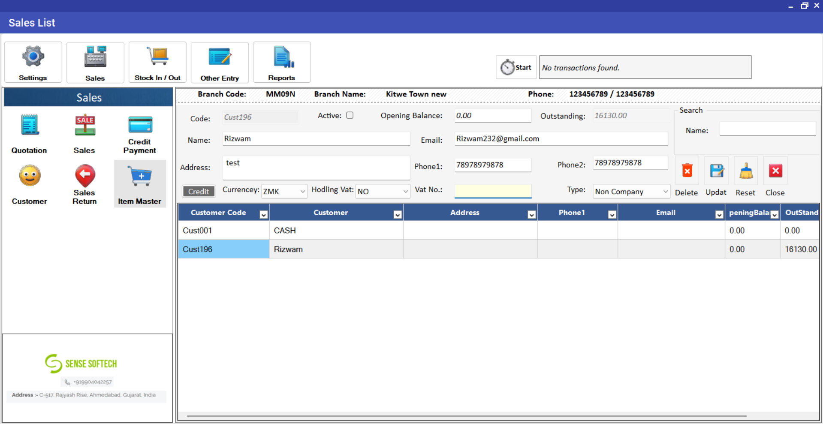Click the Update save disk icon
This screenshot has width=823, height=424.
[x=717, y=171]
